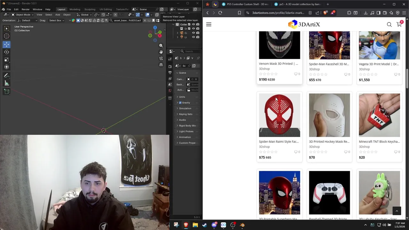This screenshot has height=230, width=409.
Task: Open the hamburger menu on 3DArtiX
Action: click(209, 24)
